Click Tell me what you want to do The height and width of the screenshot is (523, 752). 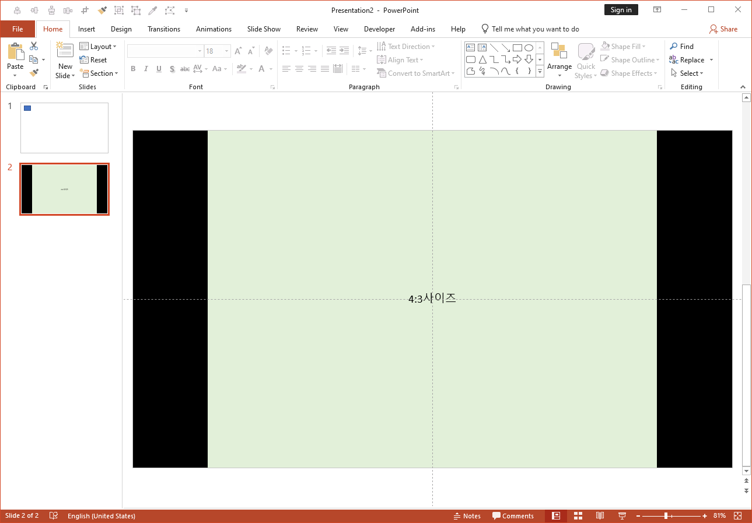point(530,29)
